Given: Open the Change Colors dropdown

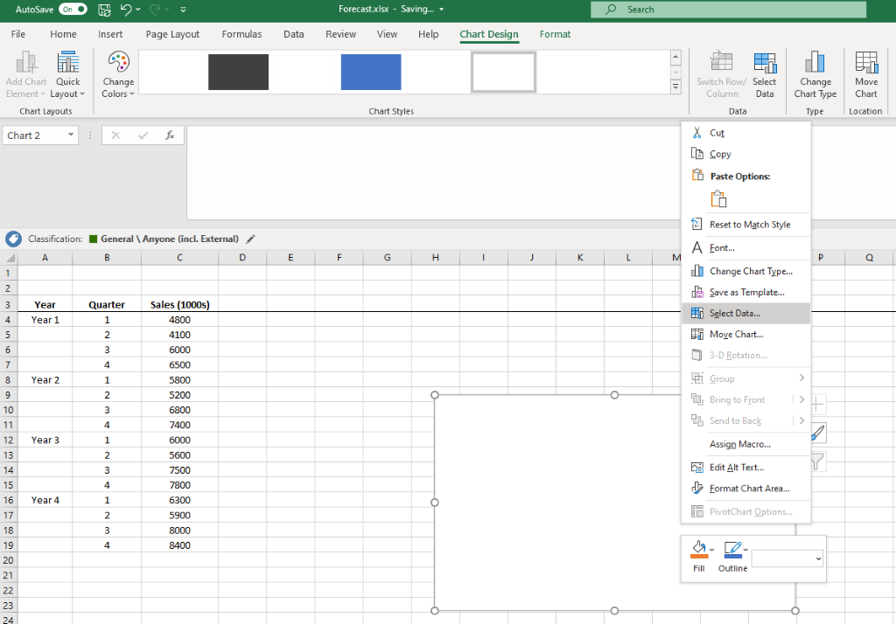Looking at the screenshot, I should (118, 74).
